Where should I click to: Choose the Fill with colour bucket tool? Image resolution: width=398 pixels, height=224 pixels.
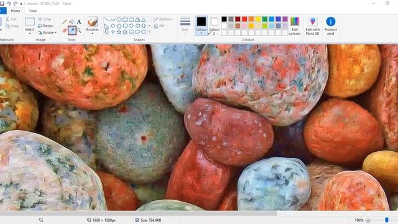72,22
